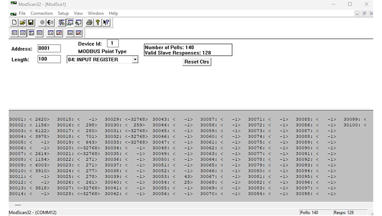Screen dimensions: 382x216
Task: Click the yellow question mark About icon
Action: pyautogui.click(x=98, y=22)
